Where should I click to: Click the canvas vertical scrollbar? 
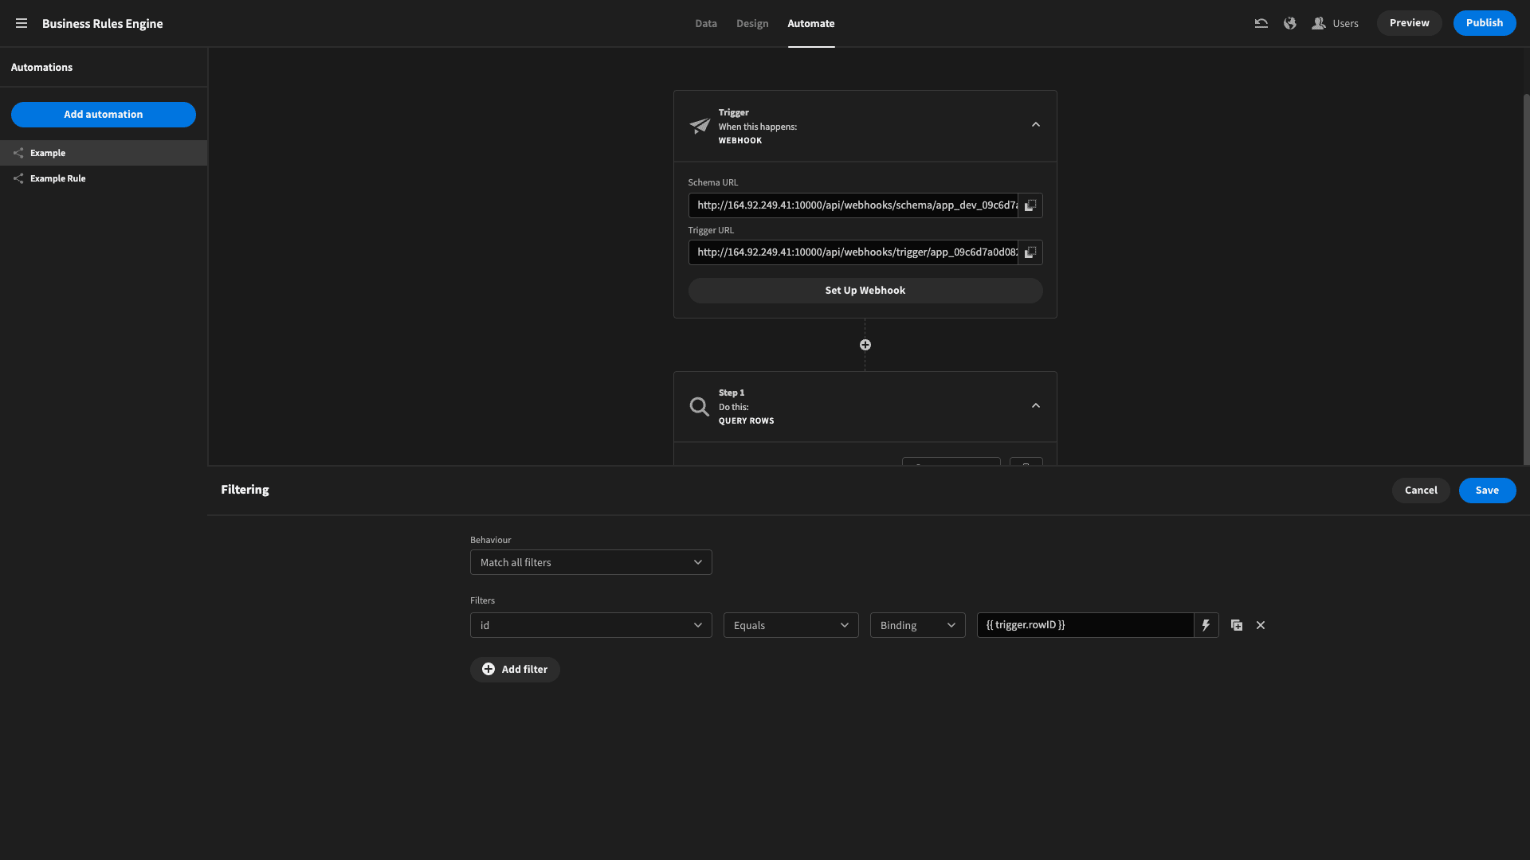tap(1526, 279)
